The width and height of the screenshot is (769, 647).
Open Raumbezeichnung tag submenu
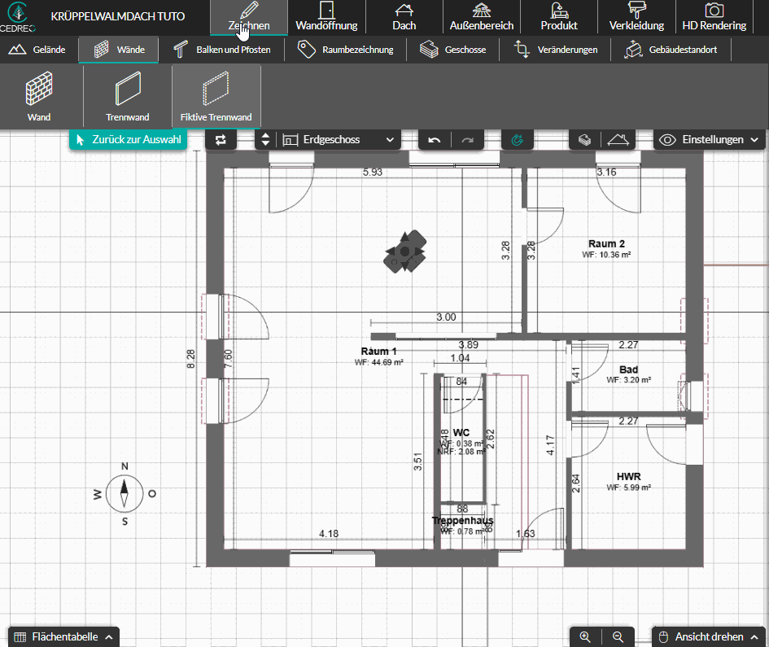click(346, 50)
